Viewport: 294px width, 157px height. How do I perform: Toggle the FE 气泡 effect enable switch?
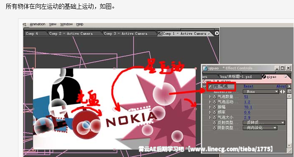(210, 86)
